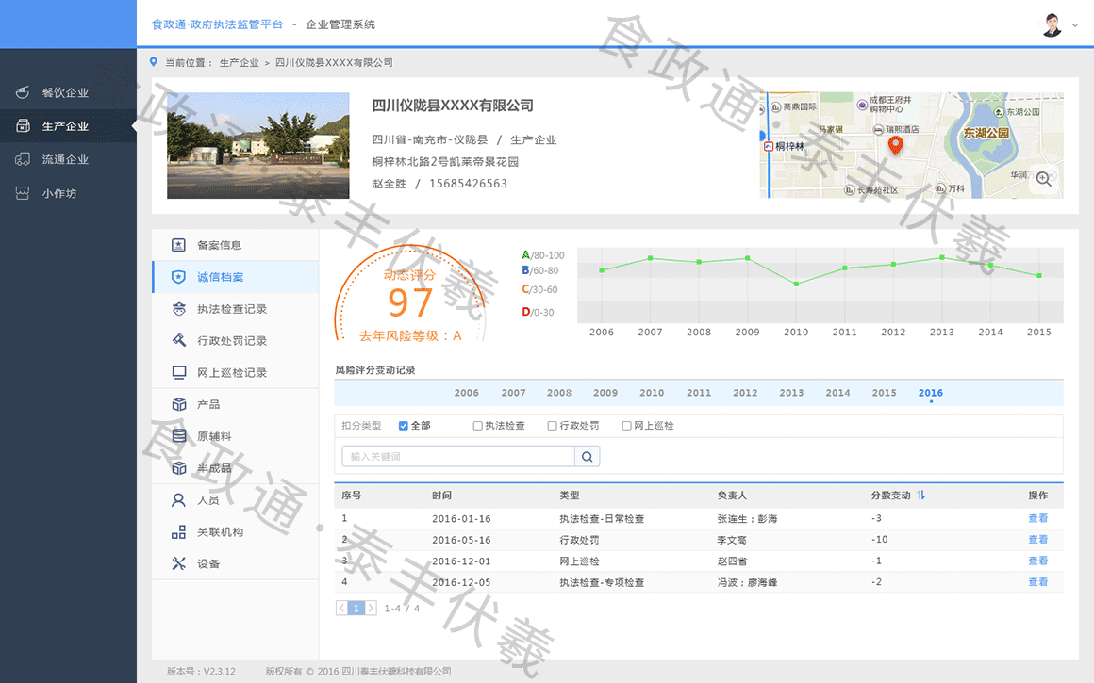
Task: Open the 备案信息 menu item
Action: pyautogui.click(x=219, y=245)
